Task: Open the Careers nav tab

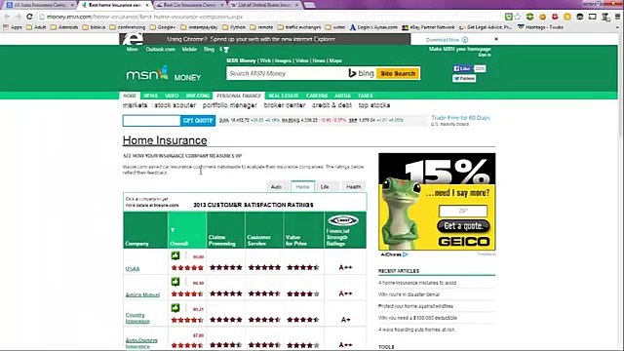Action: click(317, 96)
